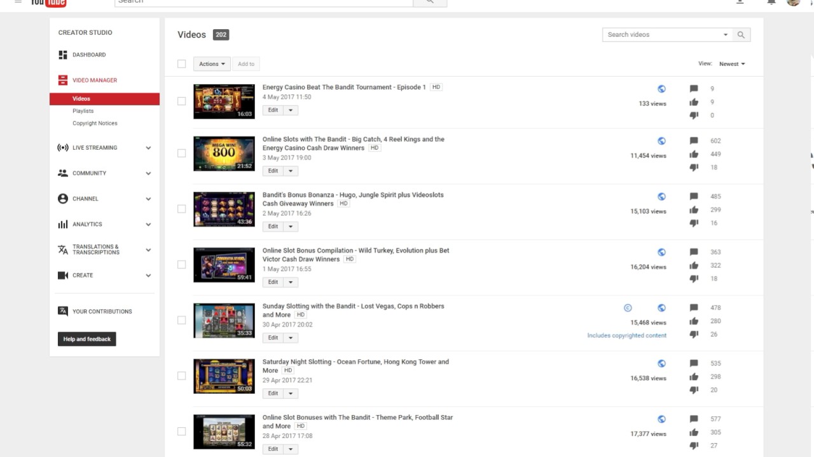The image size is (814, 457).
Task: Open Edit arrow menu for Sunday Slotting
Action: click(x=291, y=338)
